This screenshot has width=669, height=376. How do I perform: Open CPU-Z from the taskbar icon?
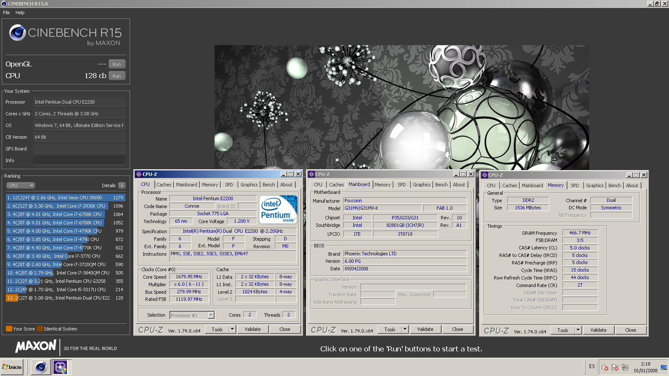click(x=60, y=367)
